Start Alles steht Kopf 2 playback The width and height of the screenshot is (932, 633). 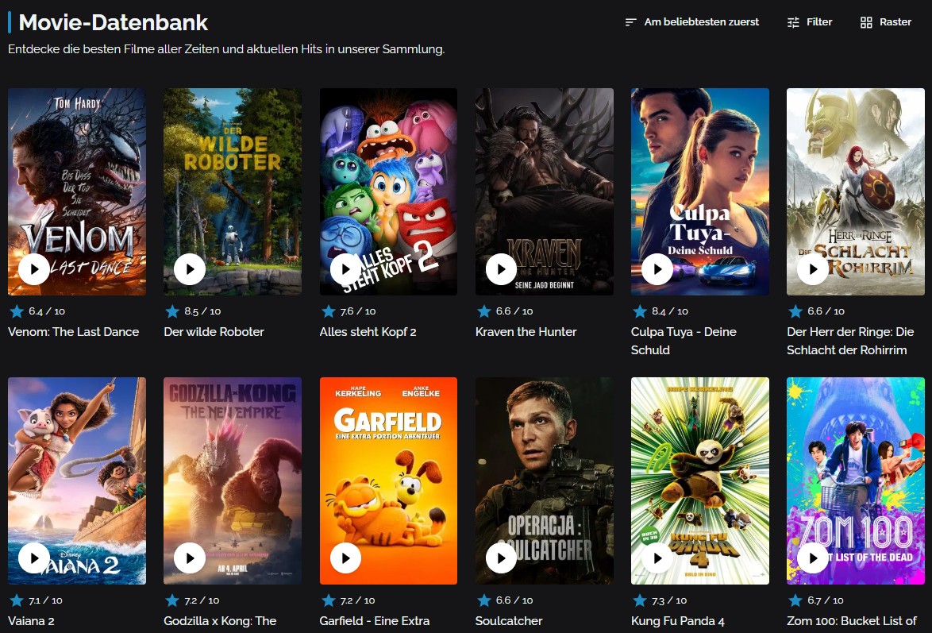click(345, 269)
